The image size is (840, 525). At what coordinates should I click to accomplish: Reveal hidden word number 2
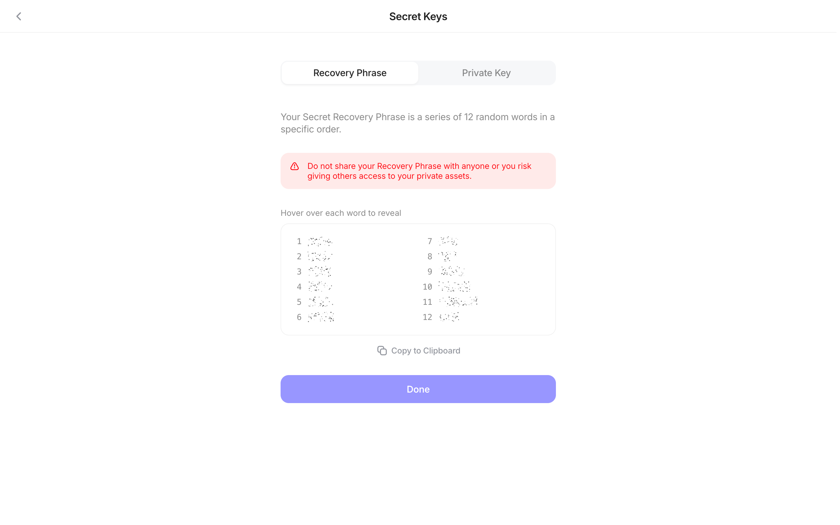point(321,258)
